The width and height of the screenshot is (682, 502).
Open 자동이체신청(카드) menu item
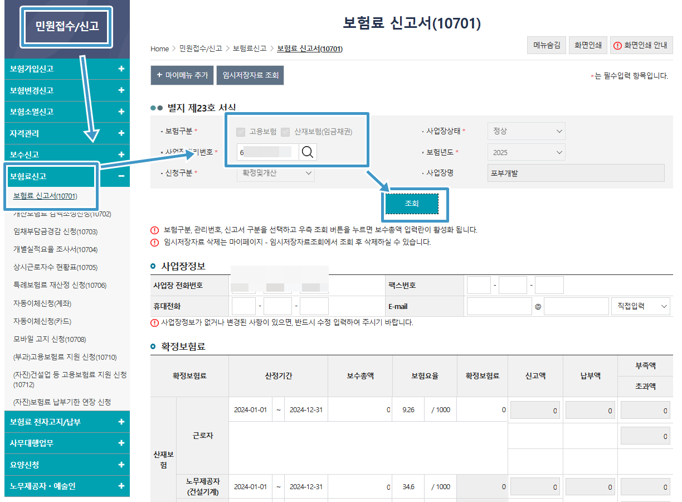pos(42,321)
